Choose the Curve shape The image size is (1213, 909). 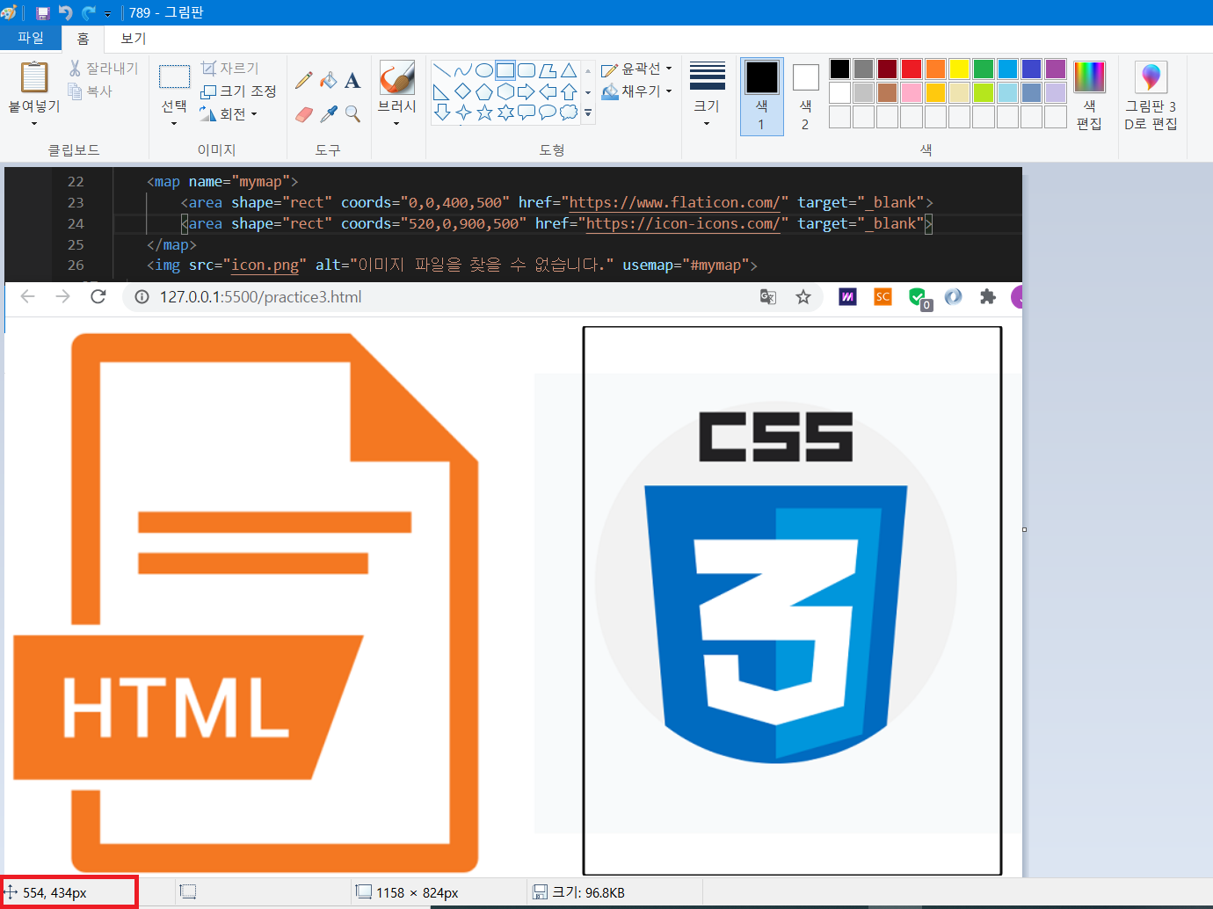point(463,70)
